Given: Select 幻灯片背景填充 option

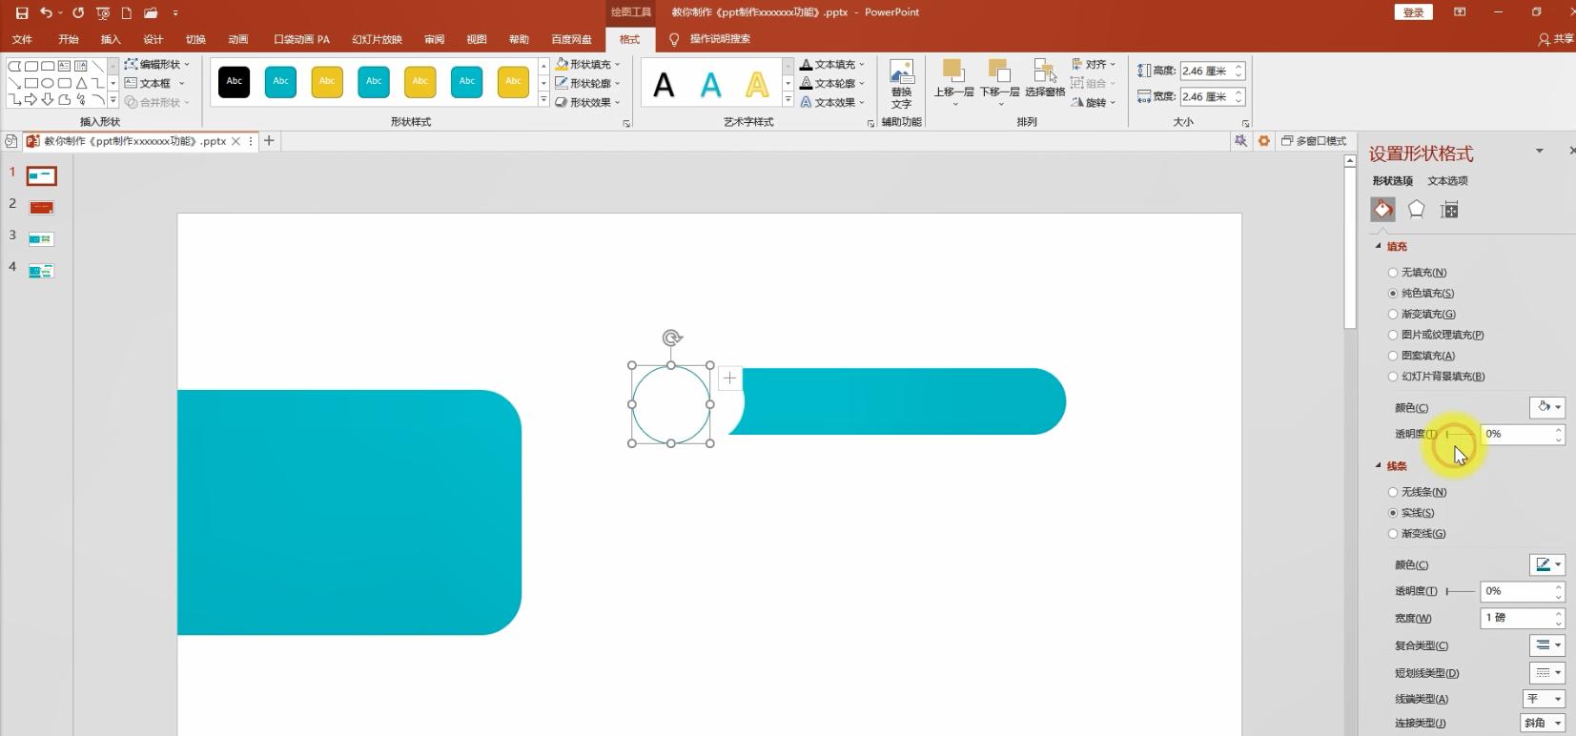Looking at the screenshot, I should (1436, 377).
